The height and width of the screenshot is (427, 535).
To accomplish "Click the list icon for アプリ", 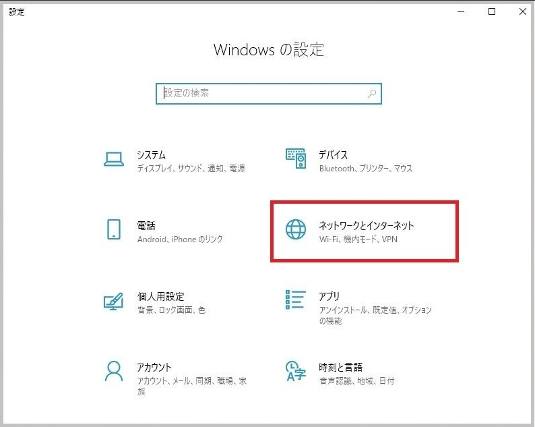I will point(296,300).
